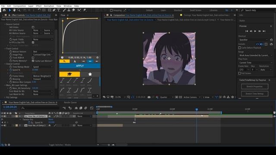
Task: Click the composition flowchart icon in timeline
Action: [64, 108]
